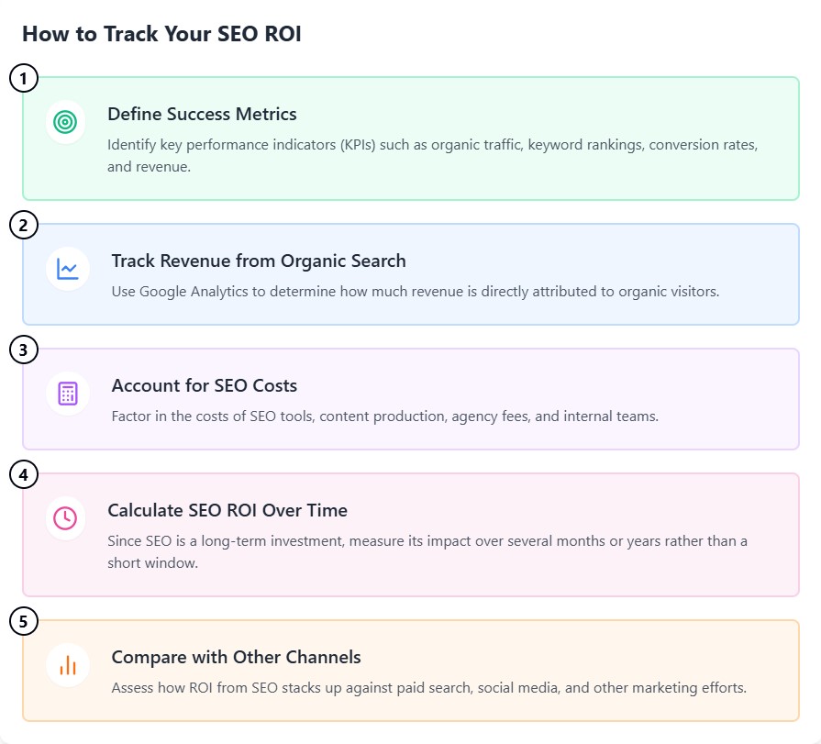The width and height of the screenshot is (821, 744).
Task: Click the Track Revenue from Organic Search title
Action: [x=258, y=261]
